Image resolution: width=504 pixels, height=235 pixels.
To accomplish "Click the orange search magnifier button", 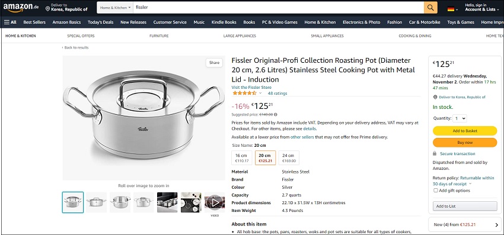I will tap(430, 7).
